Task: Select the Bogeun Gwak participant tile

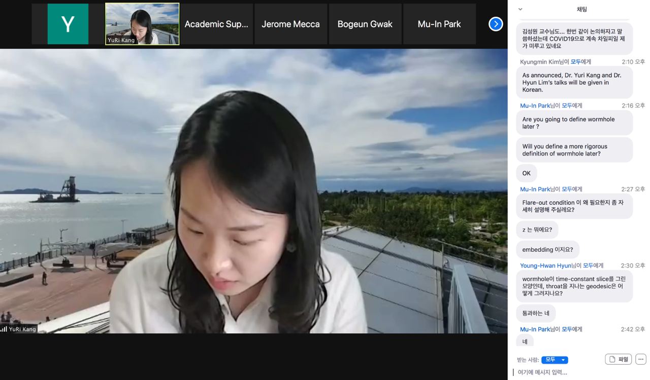Action: coord(365,24)
